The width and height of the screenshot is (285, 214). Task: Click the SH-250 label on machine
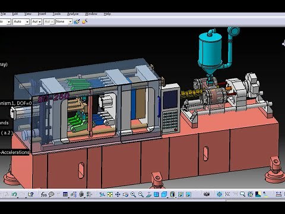coord(53,97)
